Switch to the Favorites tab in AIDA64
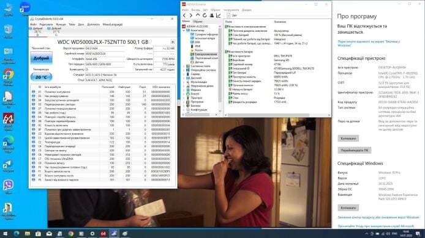The height and width of the screenshot is (238, 425). pyautogui.click(x=198, y=21)
